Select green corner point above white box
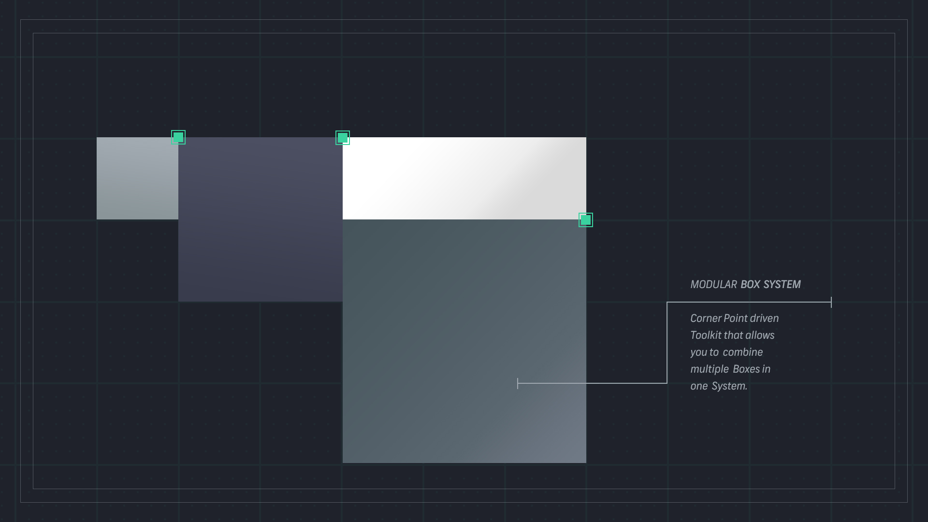This screenshot has width=928, height=522. [x=343, y=138]
